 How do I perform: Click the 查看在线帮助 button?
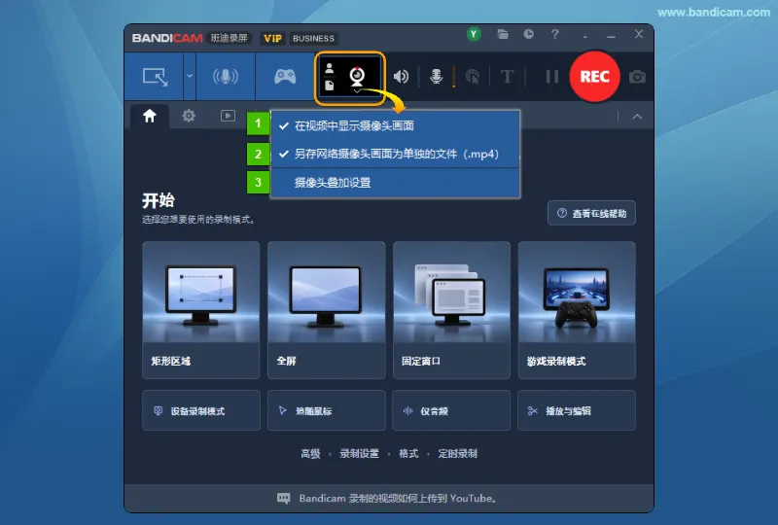point(591,213)
